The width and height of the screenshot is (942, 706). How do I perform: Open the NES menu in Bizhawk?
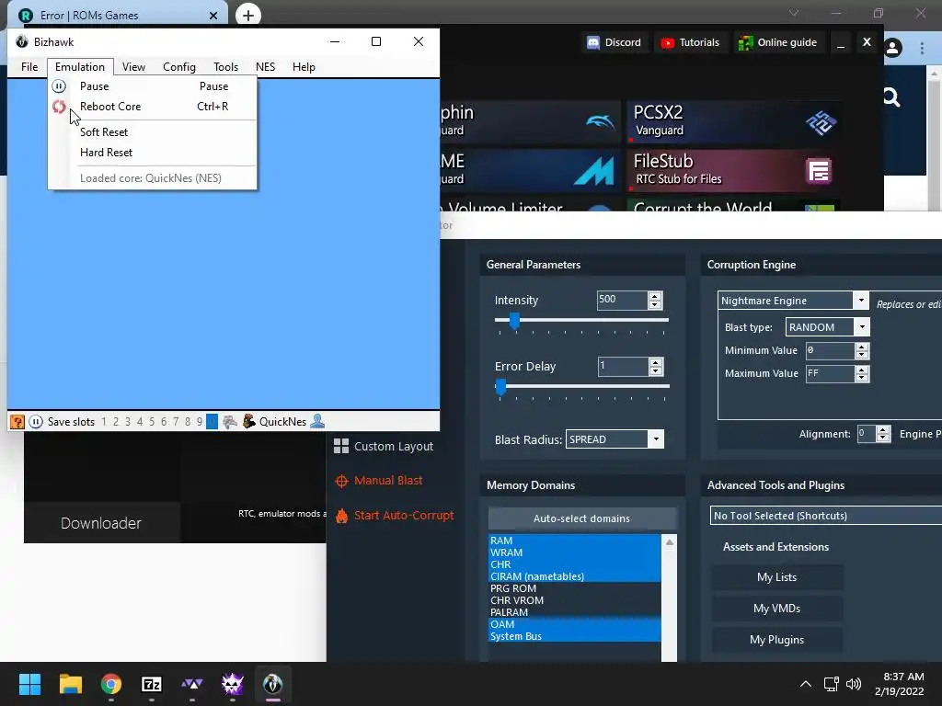[x=266, y=66]
